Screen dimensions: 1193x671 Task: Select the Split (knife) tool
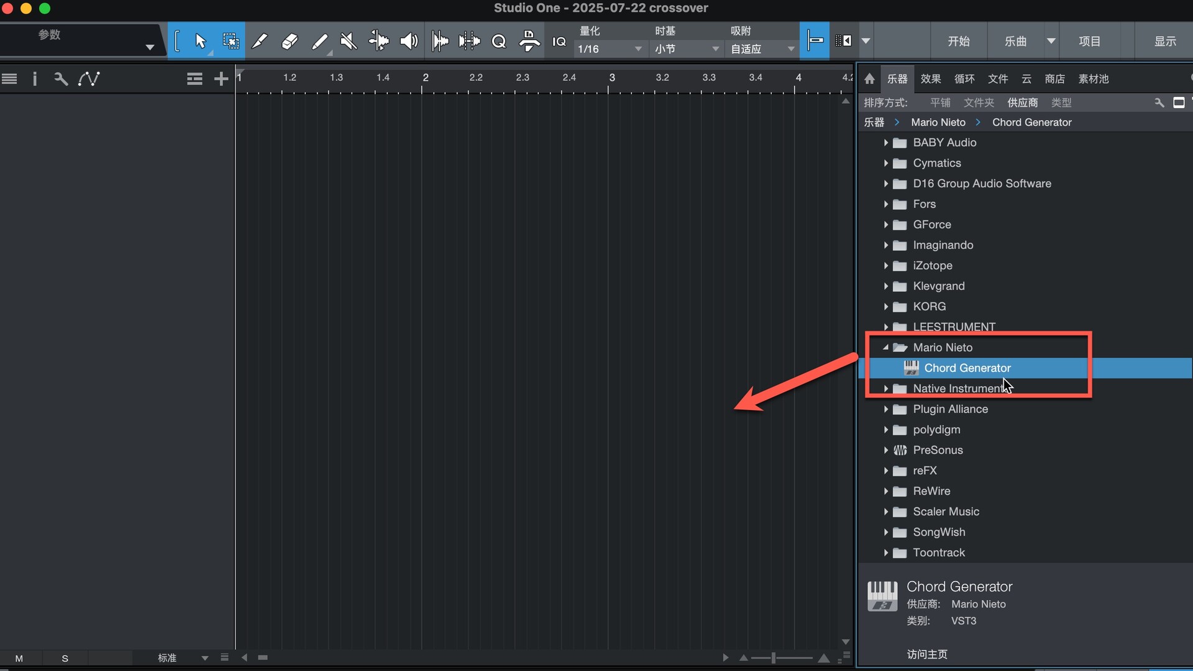(x=259, y=41)
